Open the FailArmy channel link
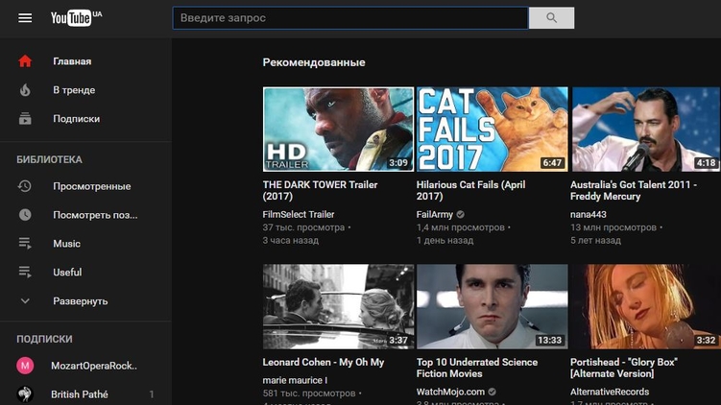This screenshot has width=721, height=405. [x=435, y=215]
